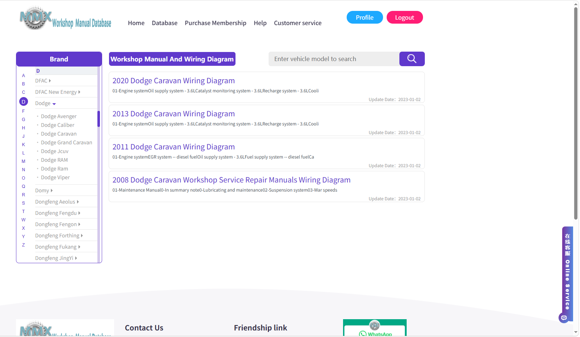Click the 2008 Caravan entry description text

(x=225, y=190)
